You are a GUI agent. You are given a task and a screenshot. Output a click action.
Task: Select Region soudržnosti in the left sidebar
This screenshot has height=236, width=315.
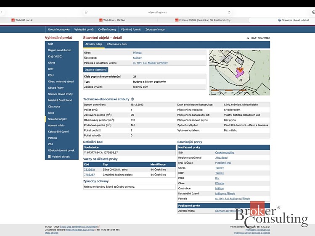tap(62, 50)
